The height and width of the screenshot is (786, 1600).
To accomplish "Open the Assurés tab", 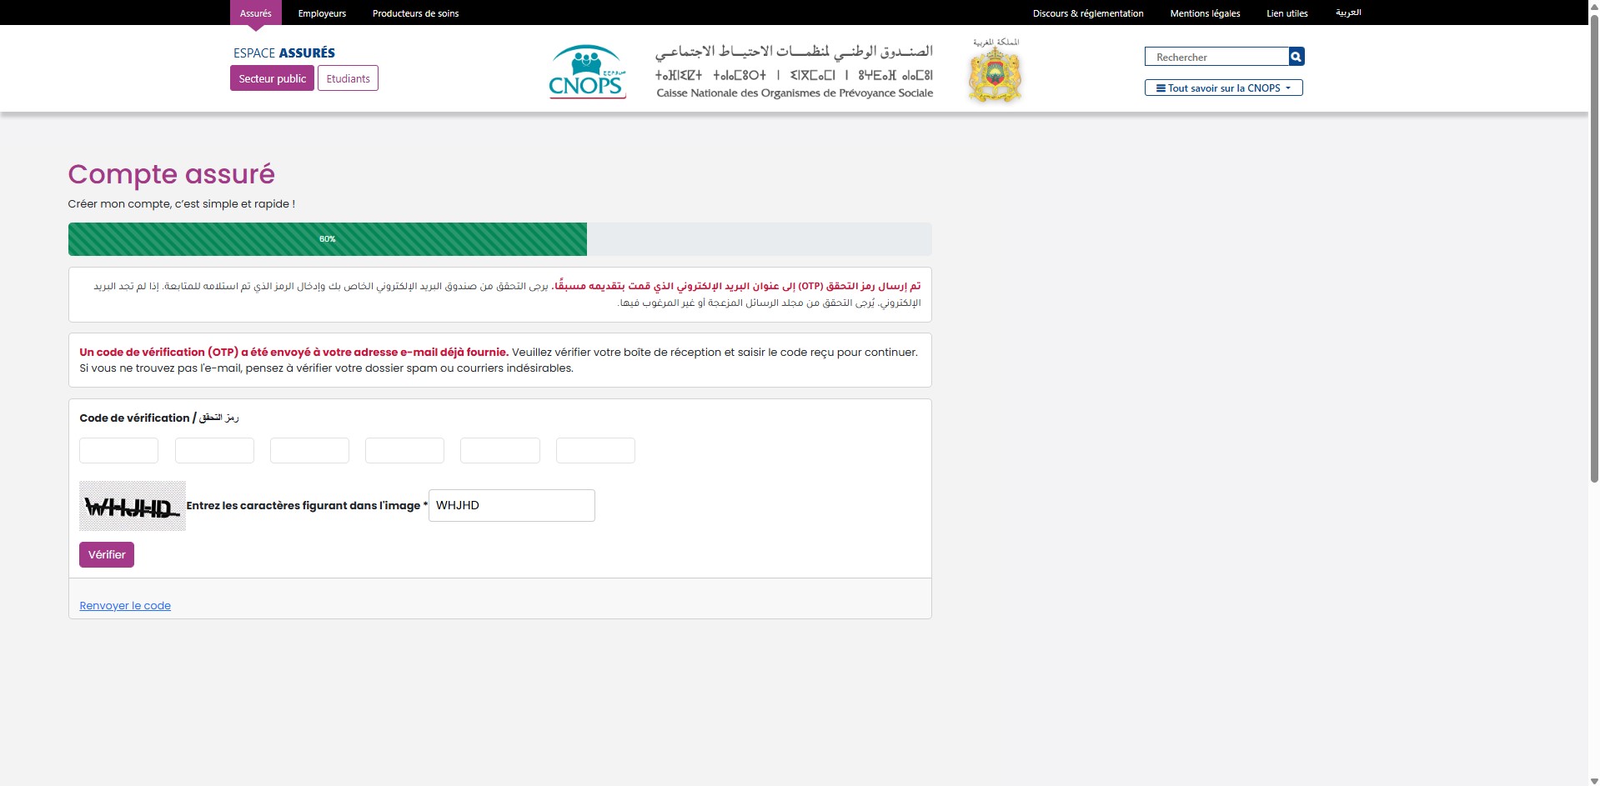I will click(255, 13).
